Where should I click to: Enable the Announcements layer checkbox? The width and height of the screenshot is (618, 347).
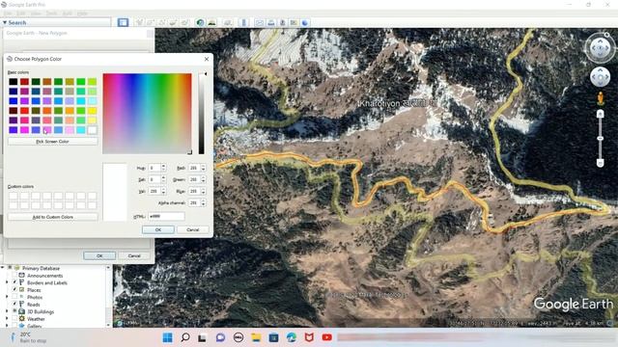click(x=14, y=276)
